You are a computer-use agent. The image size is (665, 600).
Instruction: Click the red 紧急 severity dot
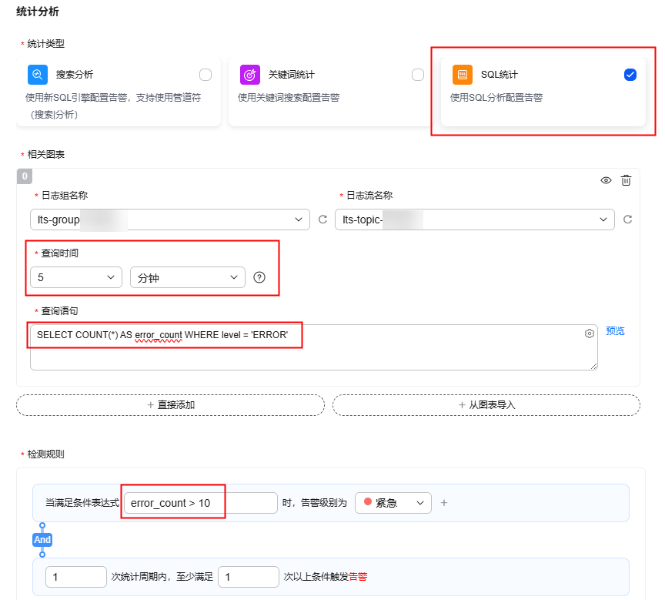coord(368,502)
